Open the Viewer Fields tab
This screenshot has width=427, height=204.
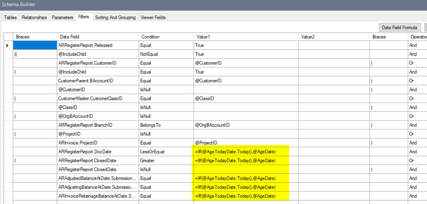pos(153,17)
